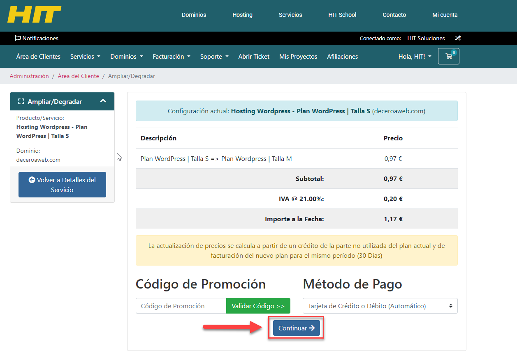The width and height of the screenshot is (517, 362).
Task: Click the Continuar button
Action: coord(297,328)
